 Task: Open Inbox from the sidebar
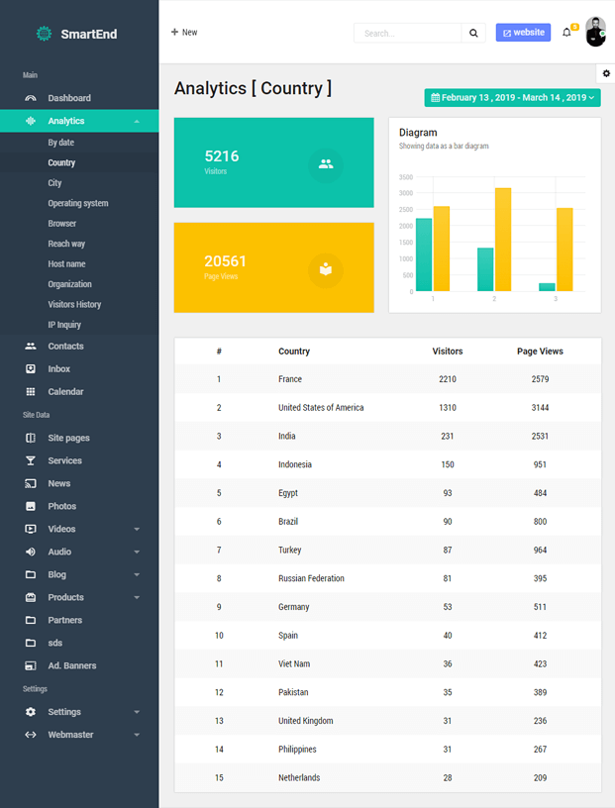(58, 369)
